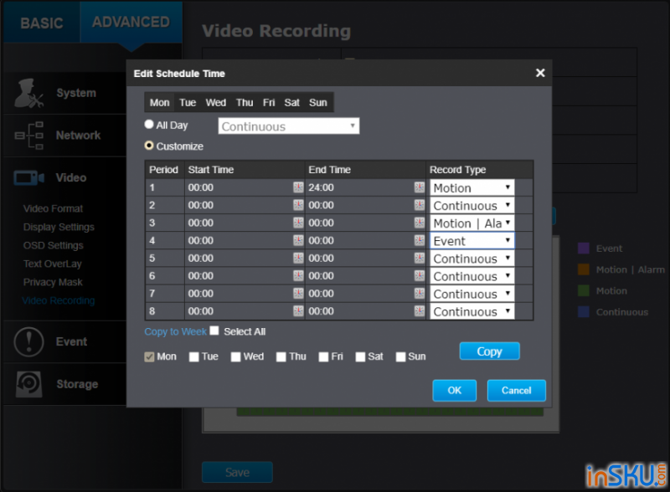This screenshot has width=670, height=492.
Task: Check the Sat copy checkbox
Action: click(x=360, y=356)
